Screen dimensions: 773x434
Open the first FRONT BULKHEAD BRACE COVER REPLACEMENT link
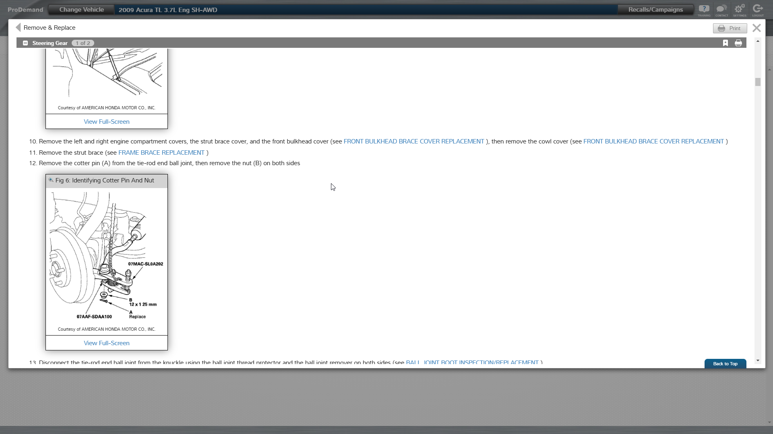tap(413, 141)
